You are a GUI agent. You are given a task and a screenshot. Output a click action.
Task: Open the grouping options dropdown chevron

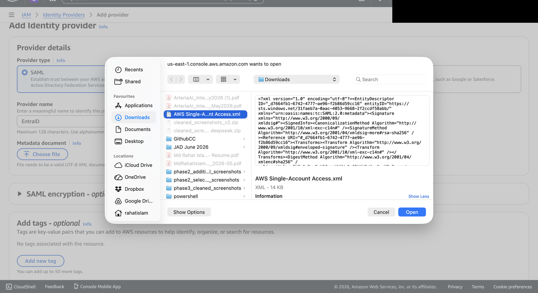(235, 80)
